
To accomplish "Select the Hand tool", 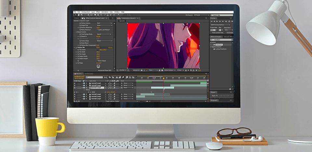I will coord(79,15).
